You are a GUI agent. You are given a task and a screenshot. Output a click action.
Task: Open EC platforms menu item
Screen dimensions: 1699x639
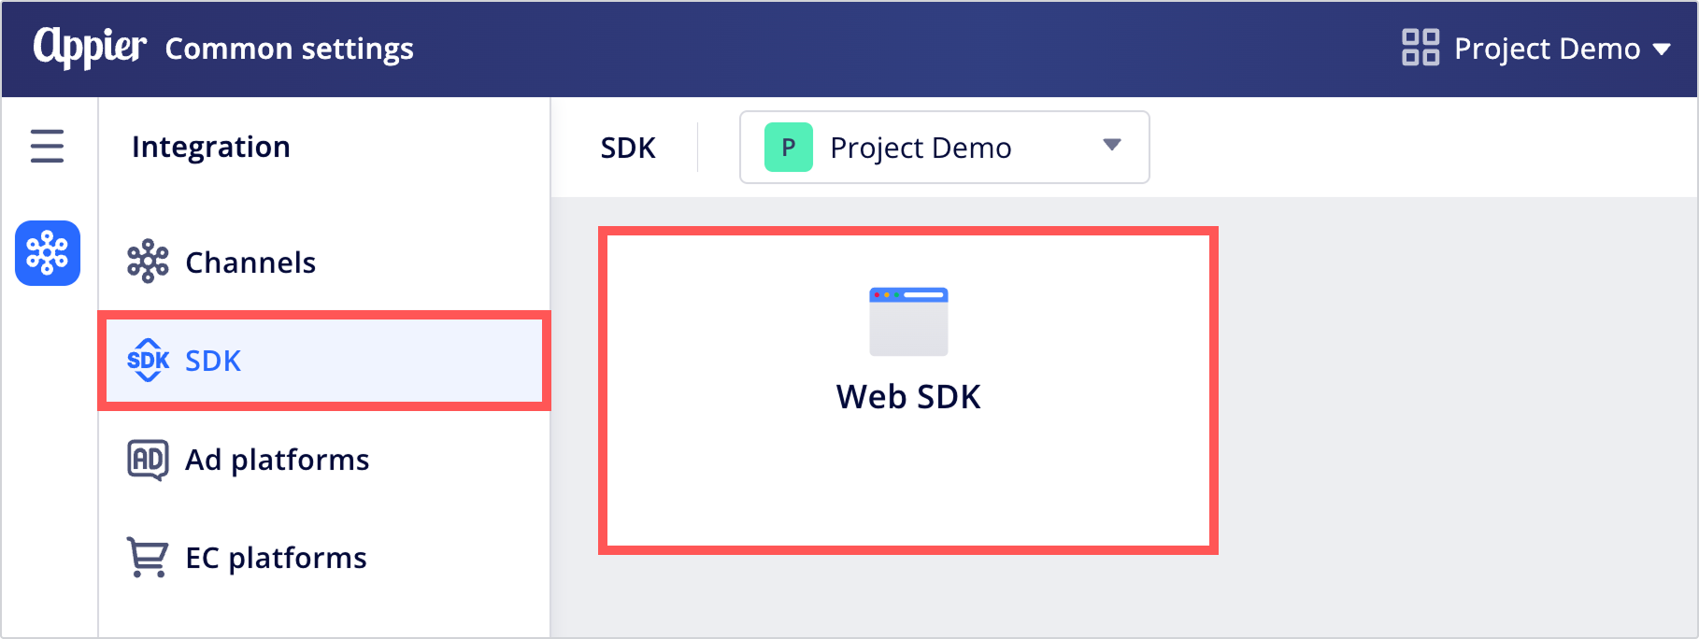click(324, 558)
